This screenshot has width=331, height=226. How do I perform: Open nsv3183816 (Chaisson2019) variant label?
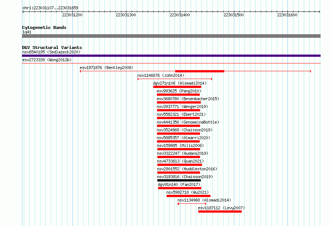click(x=185, y=177)
